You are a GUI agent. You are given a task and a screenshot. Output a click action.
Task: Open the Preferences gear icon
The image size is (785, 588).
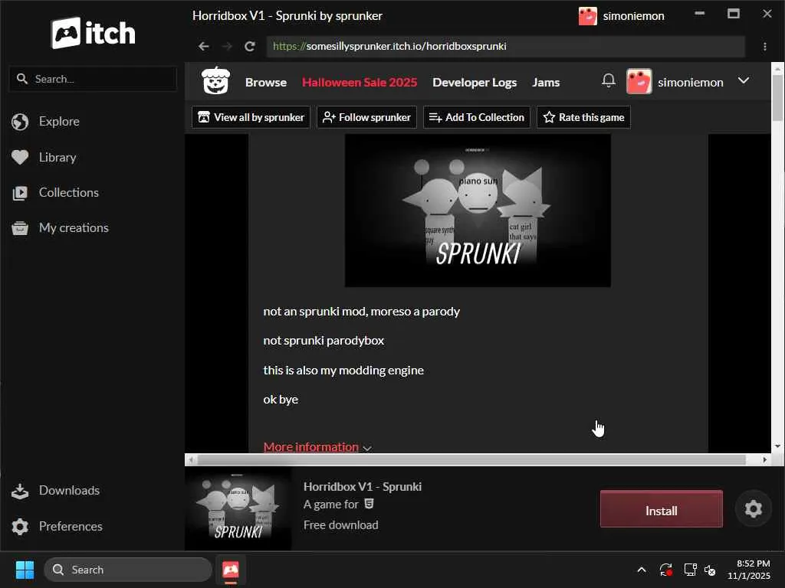pyautogui.click(x=20, y=527)
